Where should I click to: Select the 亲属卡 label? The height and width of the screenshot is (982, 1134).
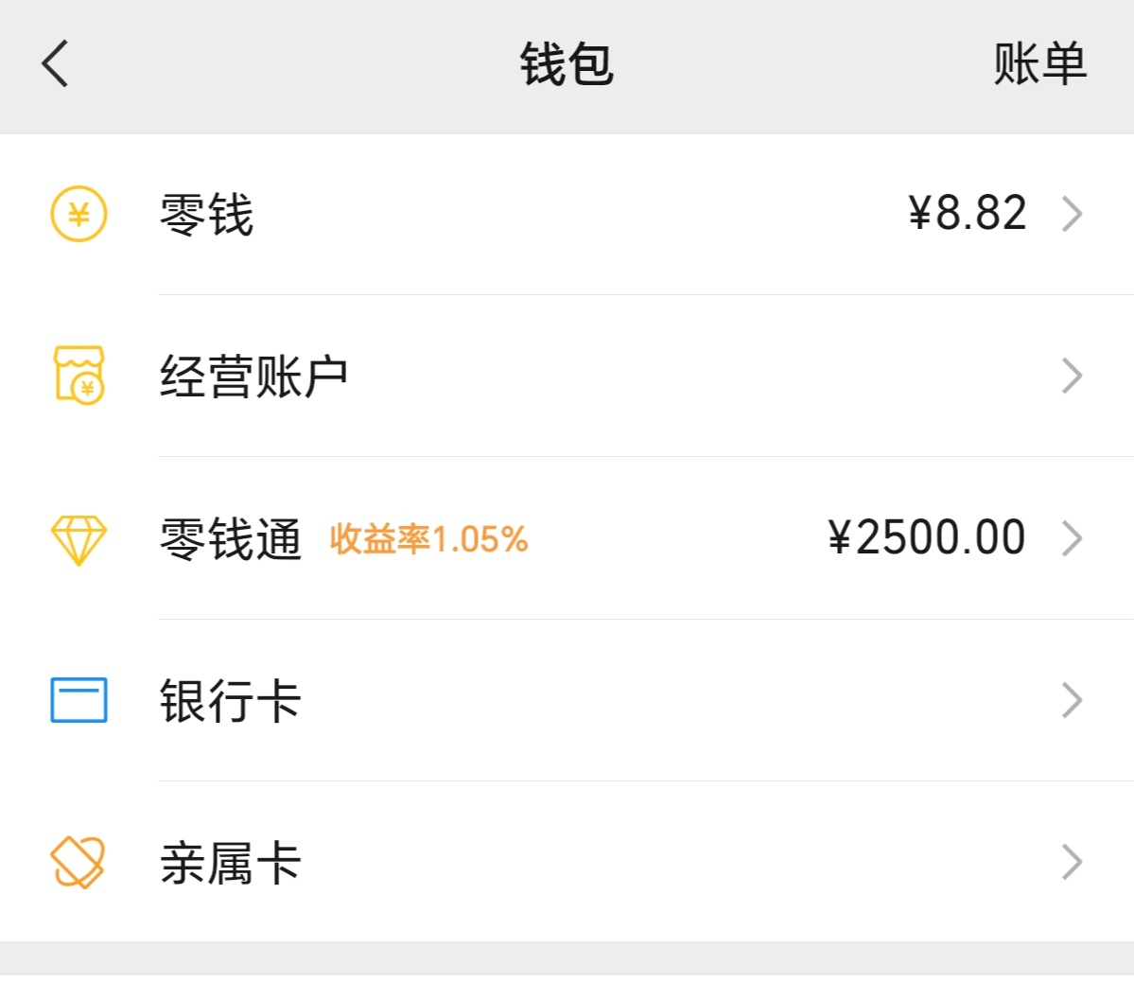[230, 863]
